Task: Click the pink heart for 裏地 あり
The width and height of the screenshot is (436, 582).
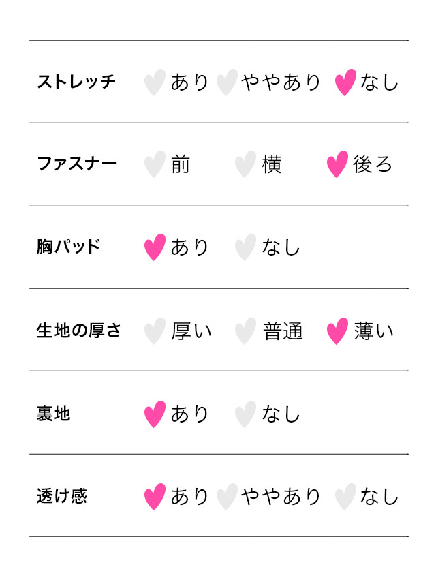Action: (155, 414)
